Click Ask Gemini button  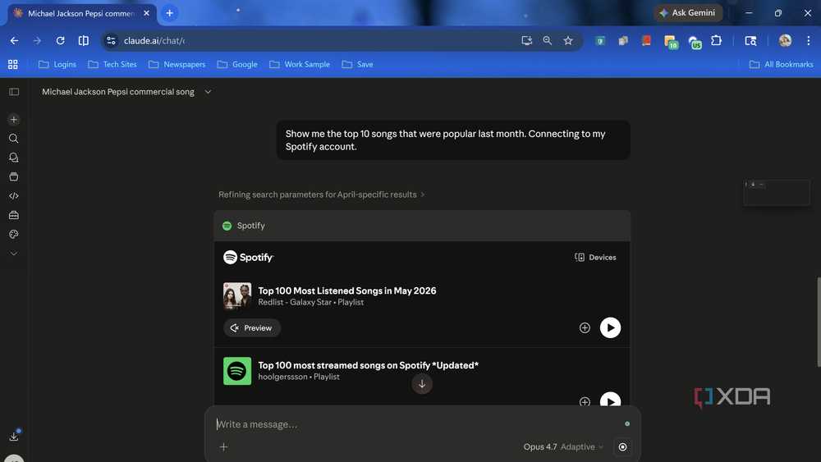[687, 13]
